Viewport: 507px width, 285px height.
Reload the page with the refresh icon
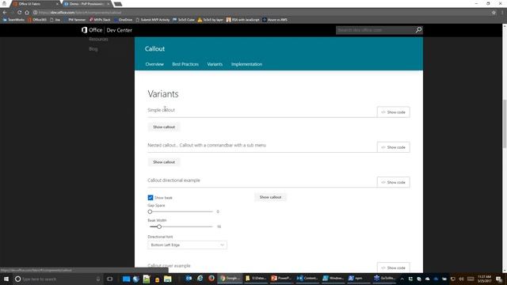click(x=19, y=13)
